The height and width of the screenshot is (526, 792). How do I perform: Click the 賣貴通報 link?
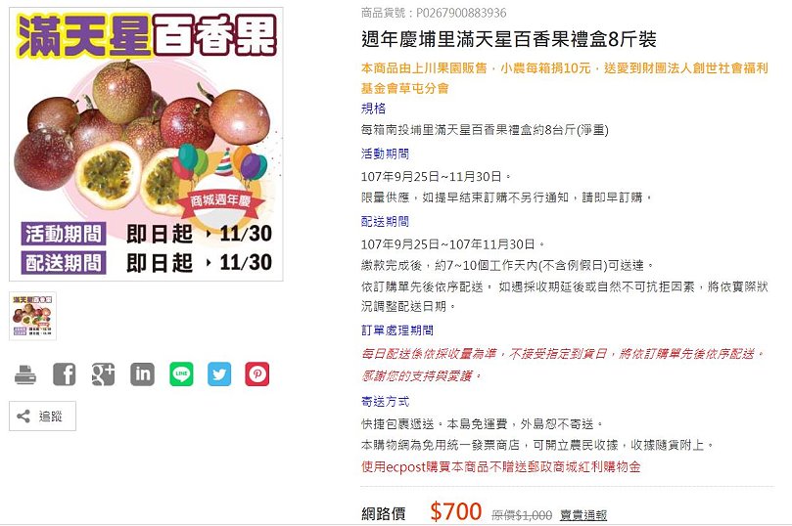pos(583,515)
